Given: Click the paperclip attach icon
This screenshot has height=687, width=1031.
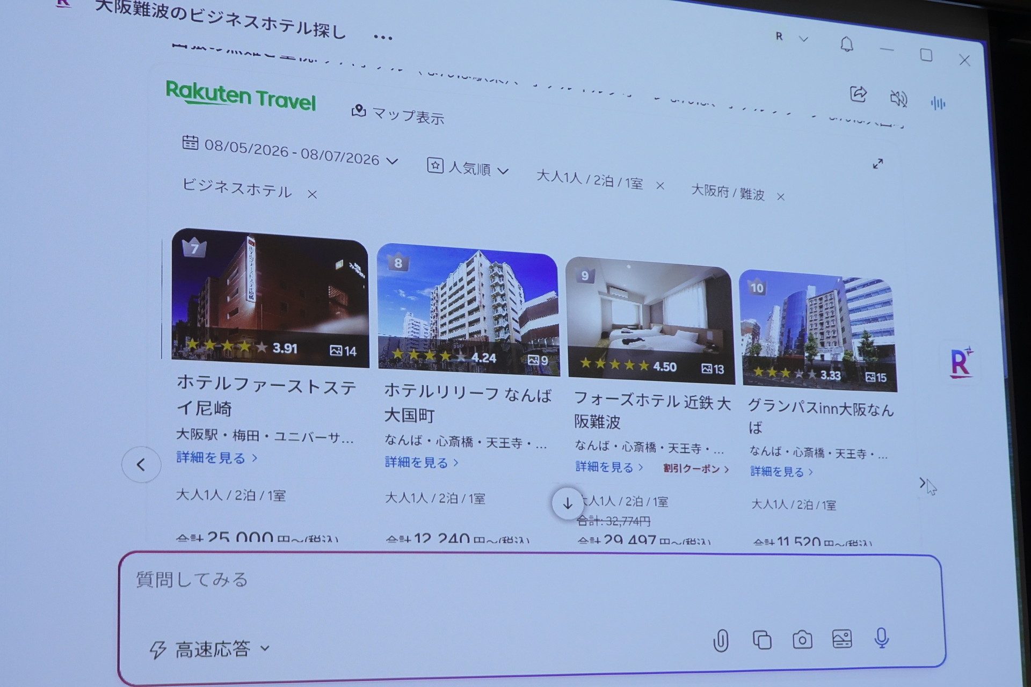Looking at the screenshot, I should (721, 640).
